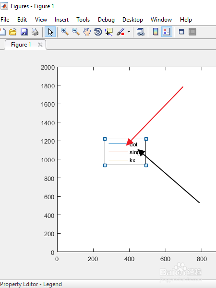Open the brush color dropdown arrow
Viewport: 216px width, 288px height.
tap(129, 32)
